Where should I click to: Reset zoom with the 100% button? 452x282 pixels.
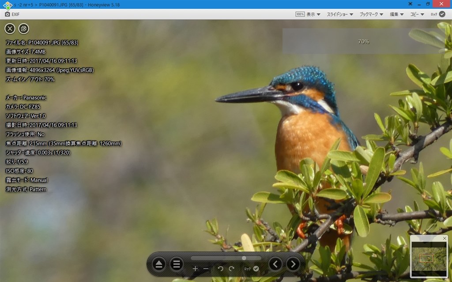(x=299, y=14)
